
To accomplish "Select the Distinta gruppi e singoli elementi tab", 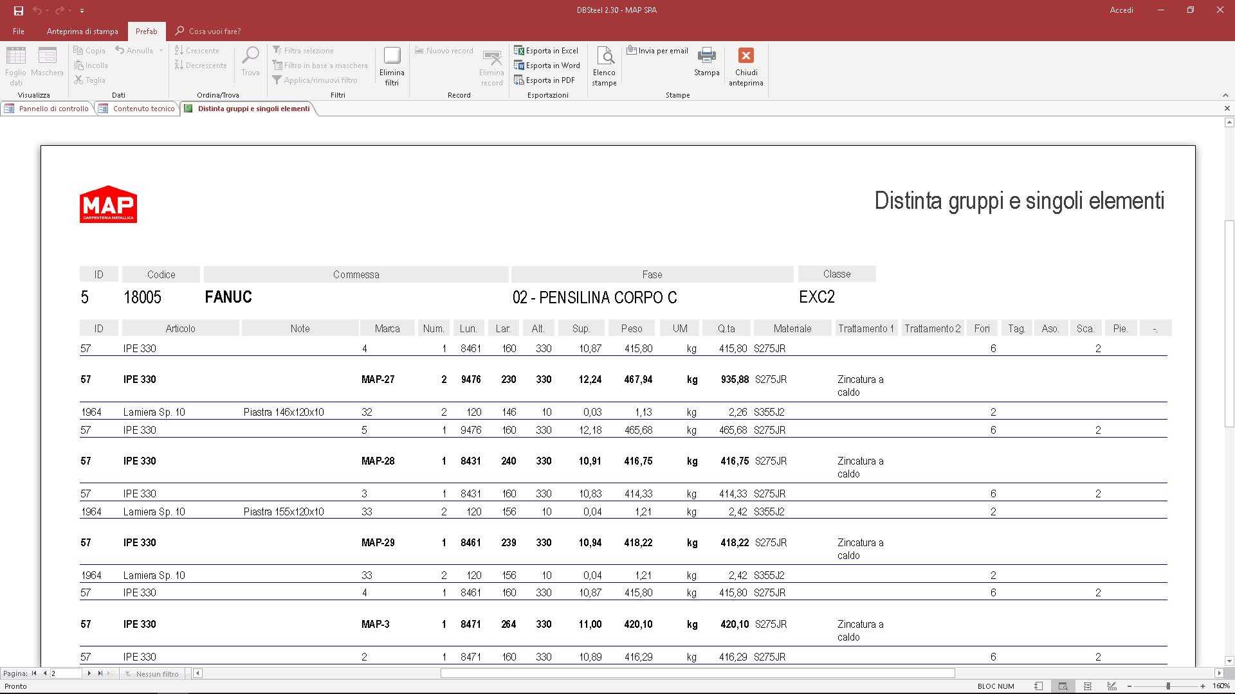I will [248, 109].
